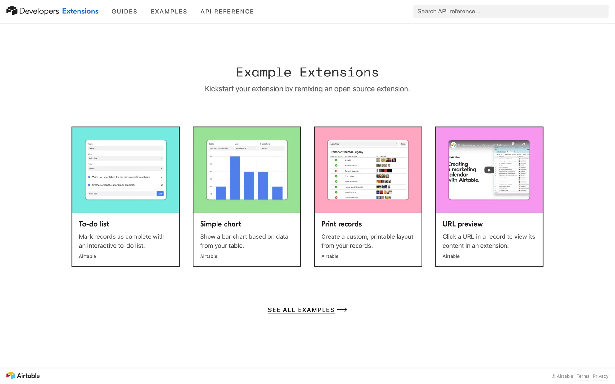Click the To-do list card title
The width and height of the screenshot is (615, 384).
(x=94, y=224)
